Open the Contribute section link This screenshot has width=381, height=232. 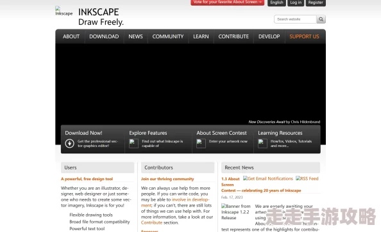click(x=151, y=222)
